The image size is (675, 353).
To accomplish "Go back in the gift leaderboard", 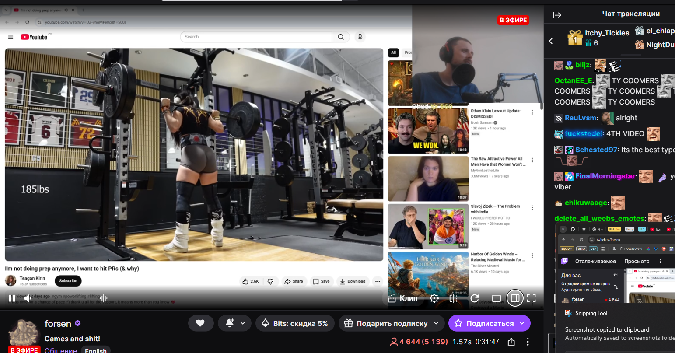I will (551, 41).
